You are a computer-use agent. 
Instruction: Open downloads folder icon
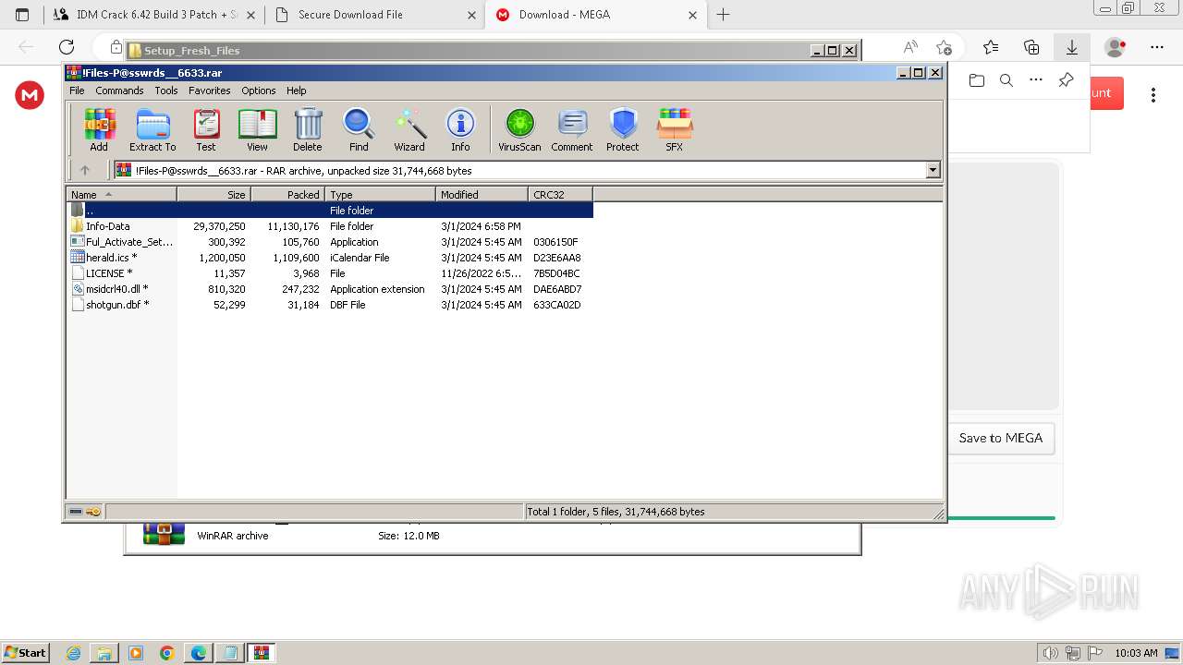[977, 80]
